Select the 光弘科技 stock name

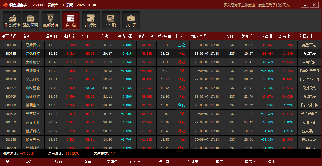pos(33,54)
